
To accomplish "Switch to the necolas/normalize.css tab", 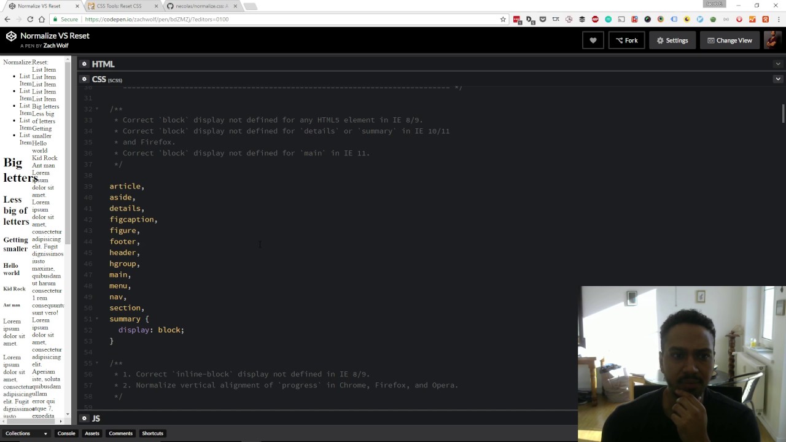I will [201, 6].
